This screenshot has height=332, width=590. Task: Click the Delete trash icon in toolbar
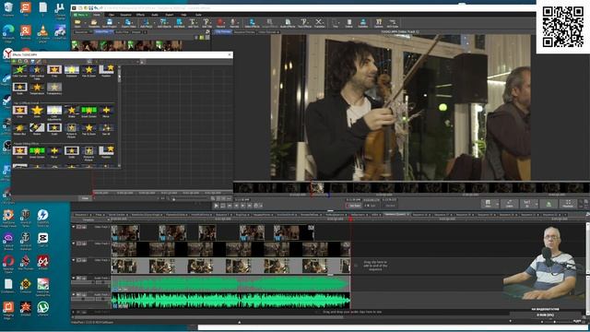pyautogui.click(x=348, y=22)
